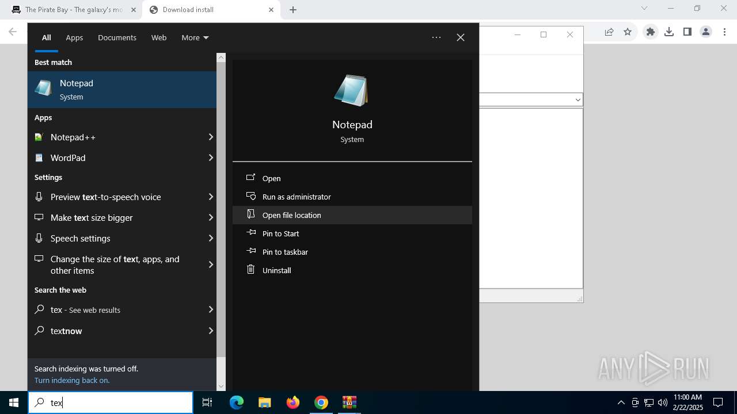Click the Pin to taskbar pin icon
The width and height of the screenshot is (737, 414).
pos(250,251)
